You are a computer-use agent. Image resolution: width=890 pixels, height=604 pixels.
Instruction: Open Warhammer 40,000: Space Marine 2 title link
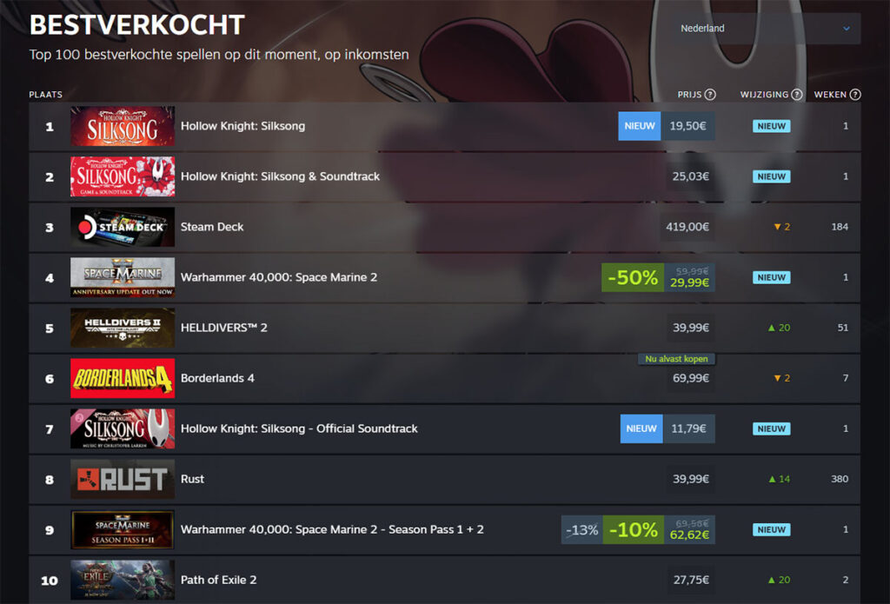(x=278, y=277)
